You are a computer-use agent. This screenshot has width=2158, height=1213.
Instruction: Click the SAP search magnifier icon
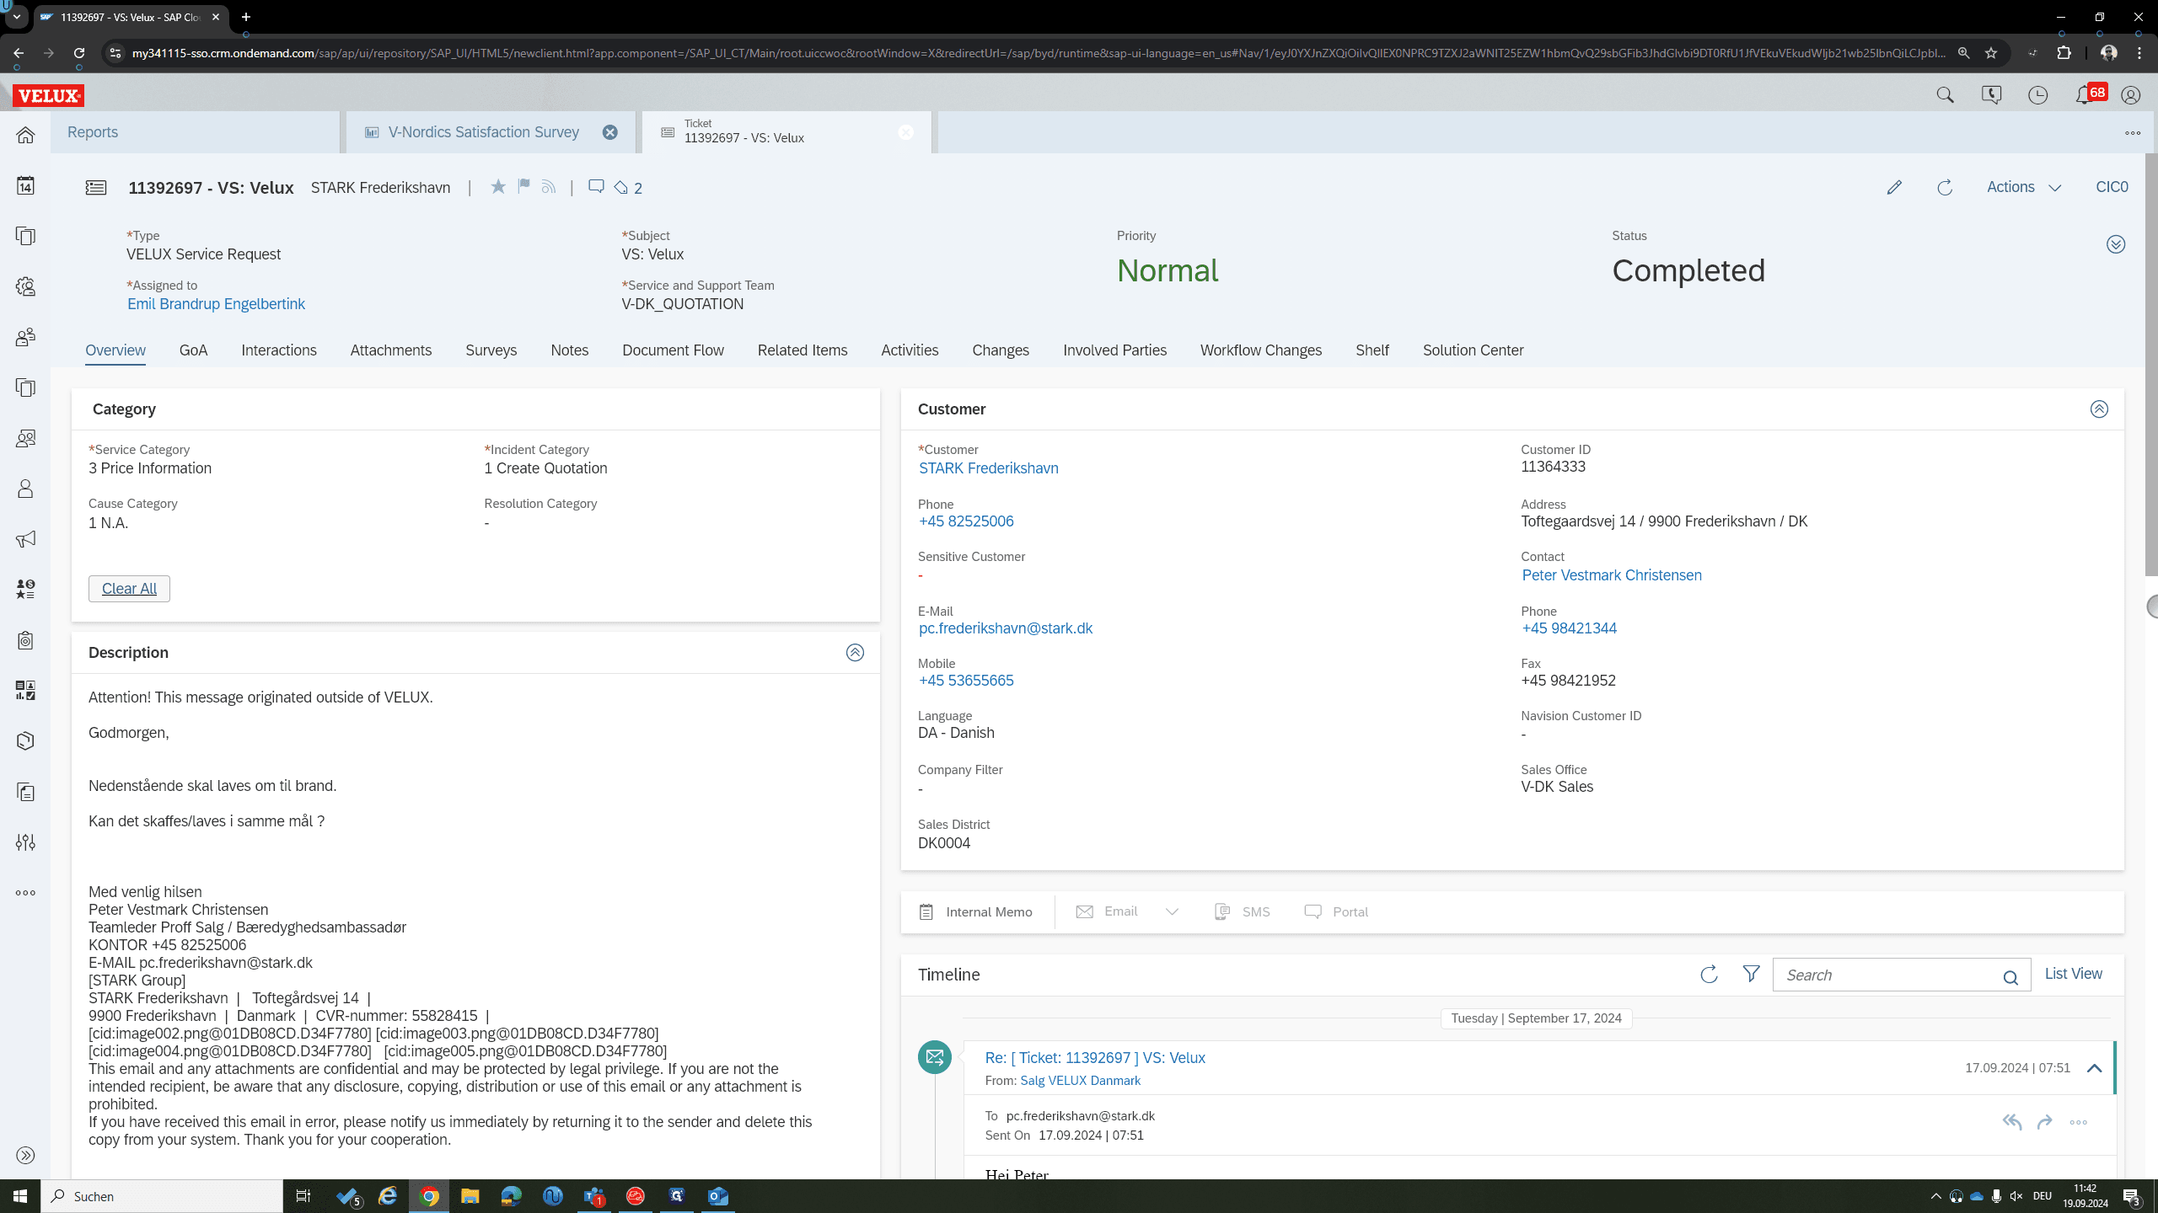1945,95
